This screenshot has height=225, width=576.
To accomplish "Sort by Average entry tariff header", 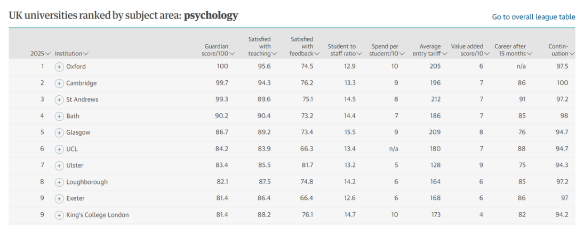I will click(x=430, y=50).
